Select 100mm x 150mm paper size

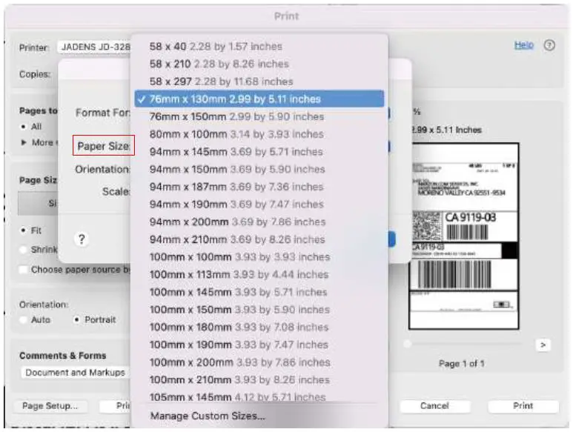point(259,309)
